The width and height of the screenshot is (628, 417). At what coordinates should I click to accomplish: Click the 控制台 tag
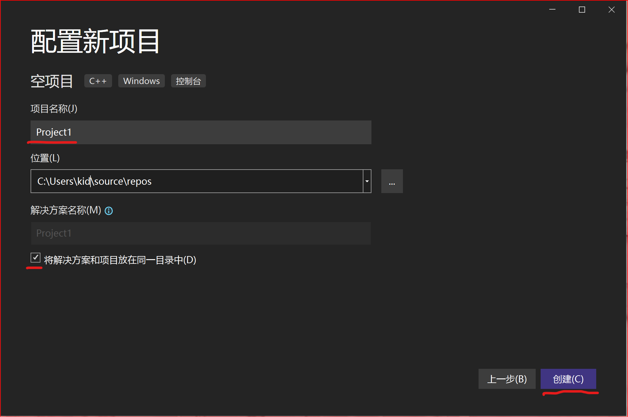188,81
